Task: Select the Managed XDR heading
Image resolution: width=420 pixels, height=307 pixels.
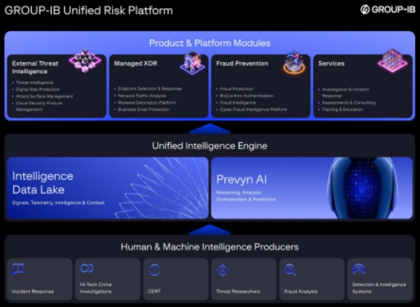Action: pyautogui.click(x=135, y=64)
